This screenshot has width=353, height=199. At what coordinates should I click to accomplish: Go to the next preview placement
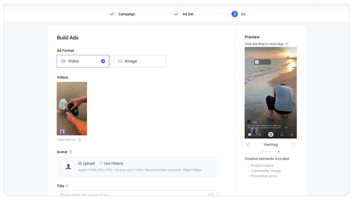pyautogui.click(x=293, y=144)
